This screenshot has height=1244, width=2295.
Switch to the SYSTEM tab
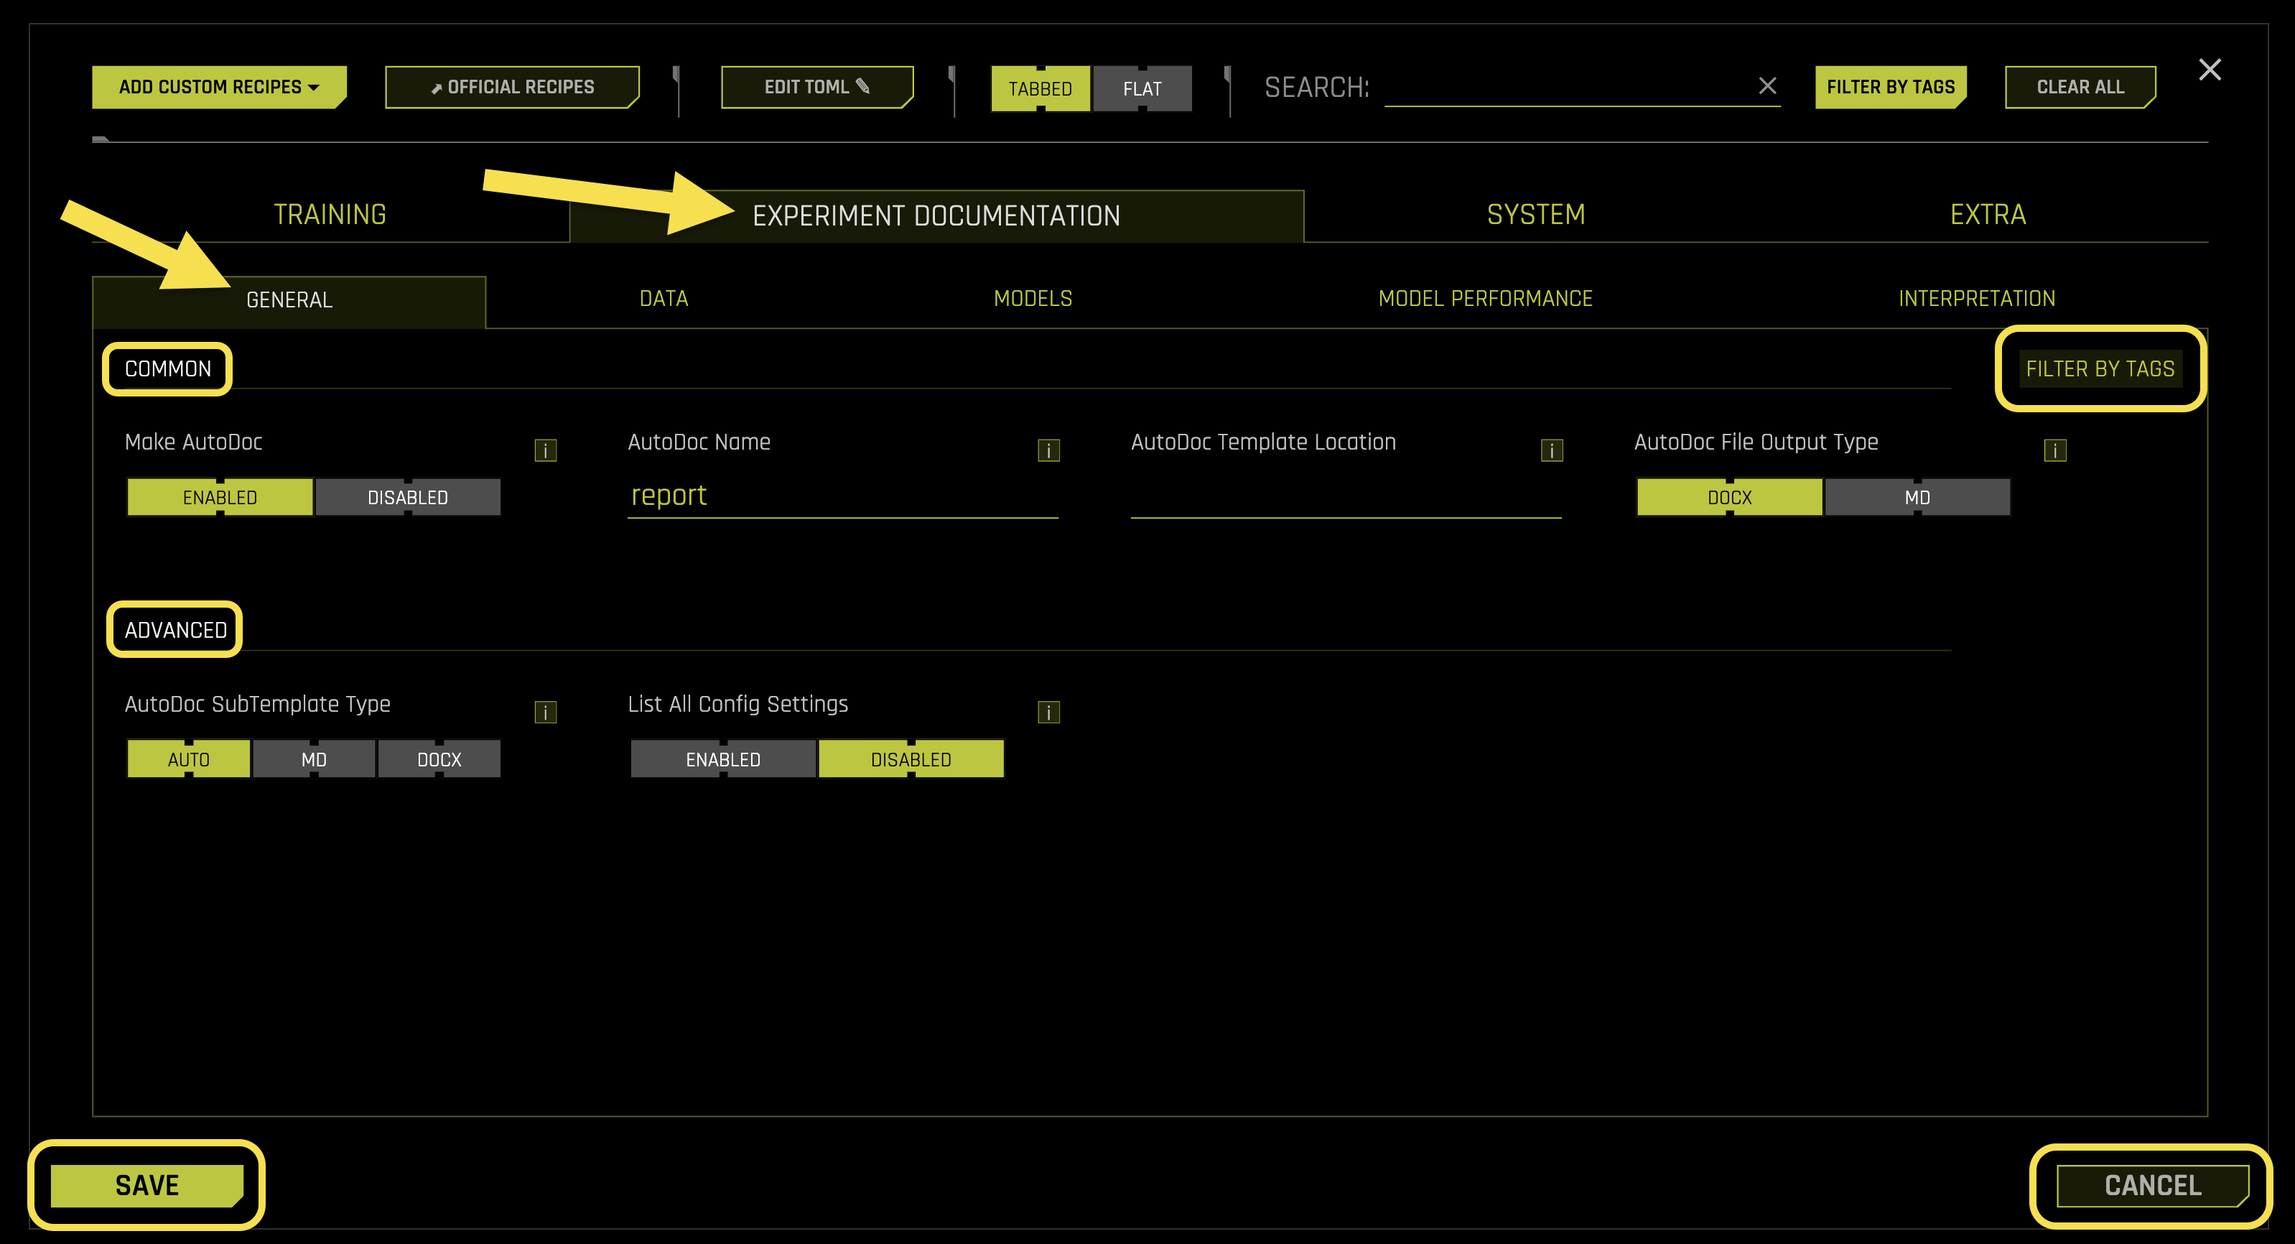coord(1535,214)
